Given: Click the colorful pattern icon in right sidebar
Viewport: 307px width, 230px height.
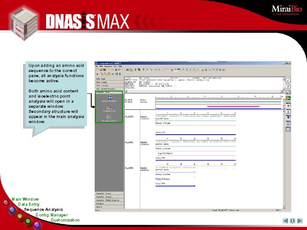Looking at the screenshot, I should point(288,92).
